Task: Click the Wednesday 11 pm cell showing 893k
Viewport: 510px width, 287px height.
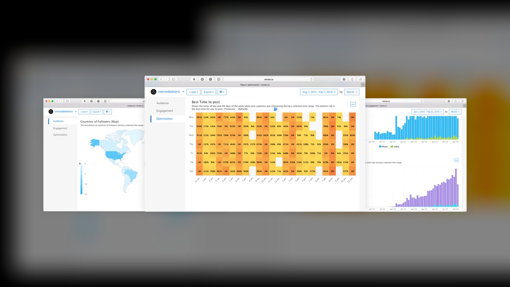Action: point(352,135)
